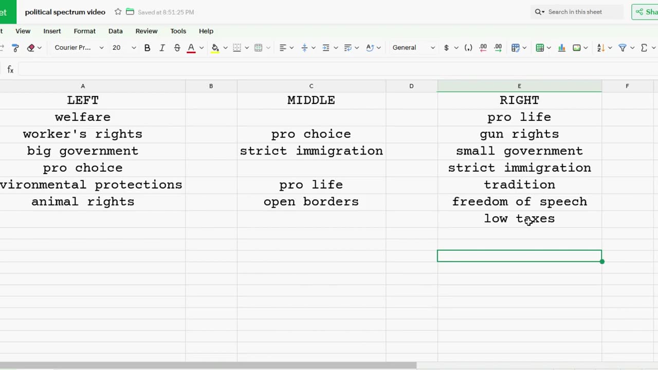The image size is (658, 370).
Task: Click the green Share button
Action: point(645,12)
